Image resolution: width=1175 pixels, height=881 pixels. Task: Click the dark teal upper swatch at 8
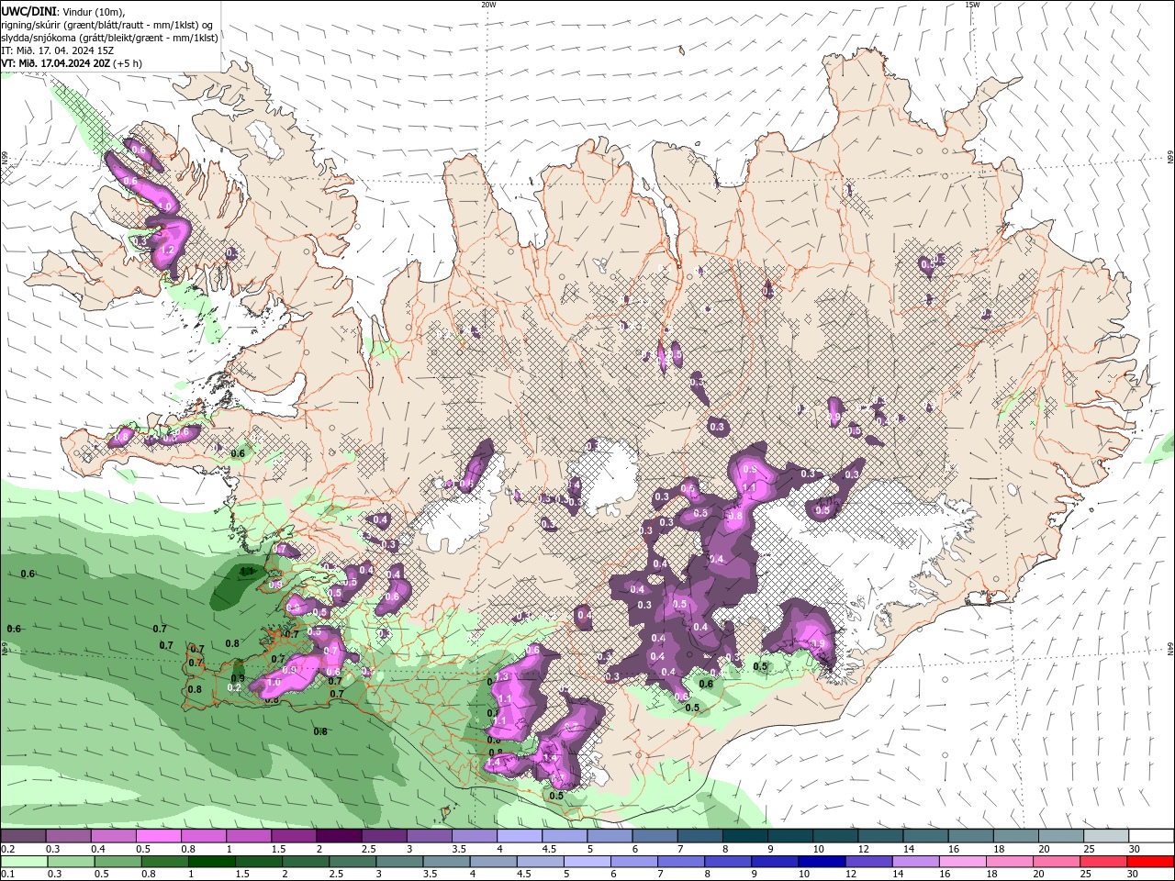744,836
